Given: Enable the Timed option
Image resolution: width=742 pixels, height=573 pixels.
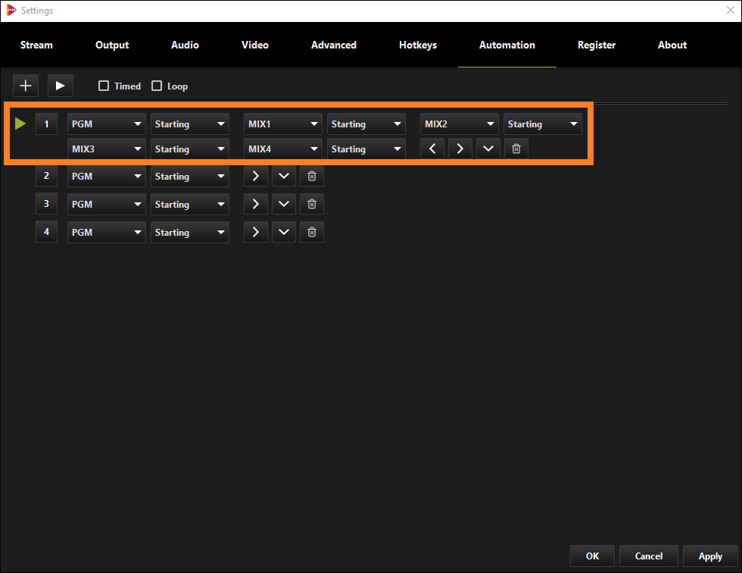Looking at the screenshot, I should (104, 86).
